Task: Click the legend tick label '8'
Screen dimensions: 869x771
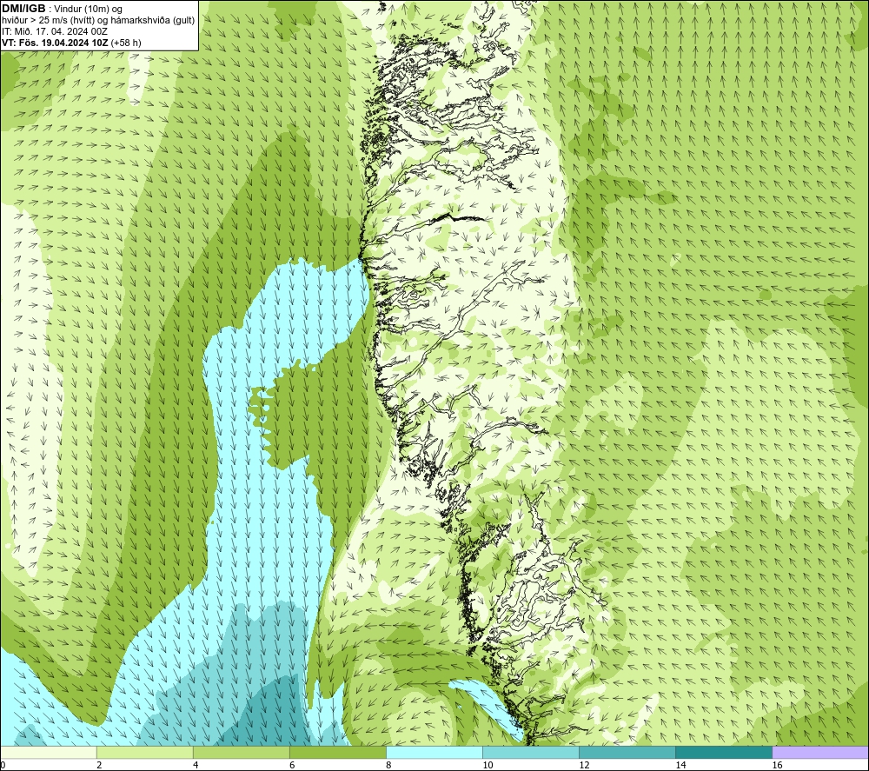Action: point(388,766)
